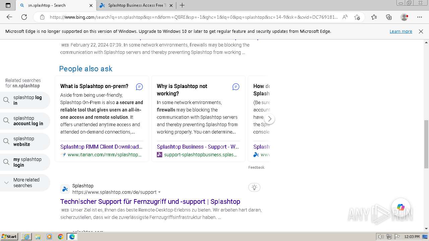Open Read aloud from address bar
This screenshot has width=429, height=241.
click(x=345, y=17)
